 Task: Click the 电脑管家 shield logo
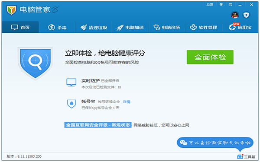[x=11, y=10]
